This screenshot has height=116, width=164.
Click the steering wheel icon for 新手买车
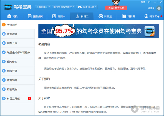pos(146,16)
